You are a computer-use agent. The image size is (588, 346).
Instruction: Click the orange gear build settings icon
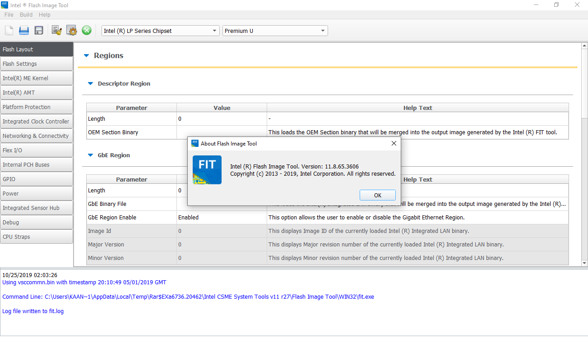pyautogui.click(x=72, y=31)
